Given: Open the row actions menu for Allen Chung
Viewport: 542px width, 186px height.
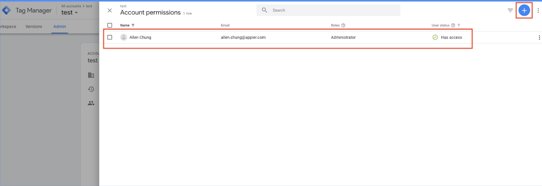Looking at the screenshot, I should tap(539, 38).
